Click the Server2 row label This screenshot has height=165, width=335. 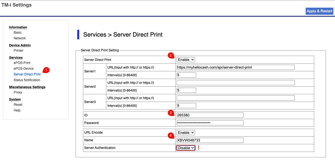click(x=90, y=86)
